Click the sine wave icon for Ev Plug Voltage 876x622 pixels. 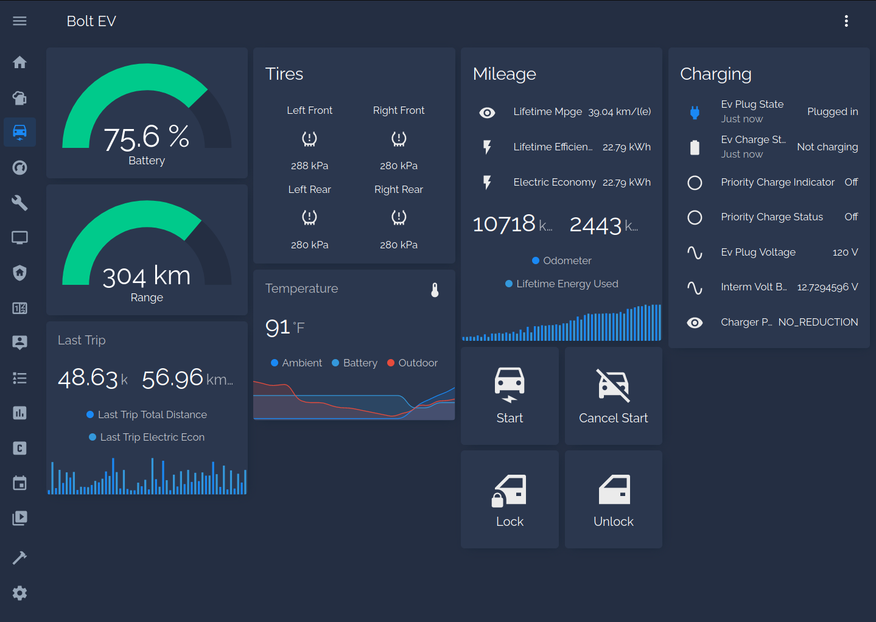pos(695,253)
